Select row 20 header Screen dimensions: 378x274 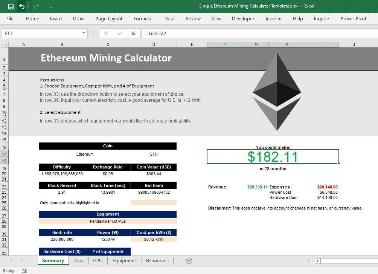tap(4, 174)
